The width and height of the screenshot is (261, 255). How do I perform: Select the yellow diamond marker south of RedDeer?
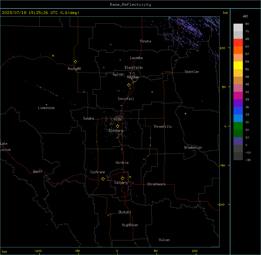coord(129,85)
